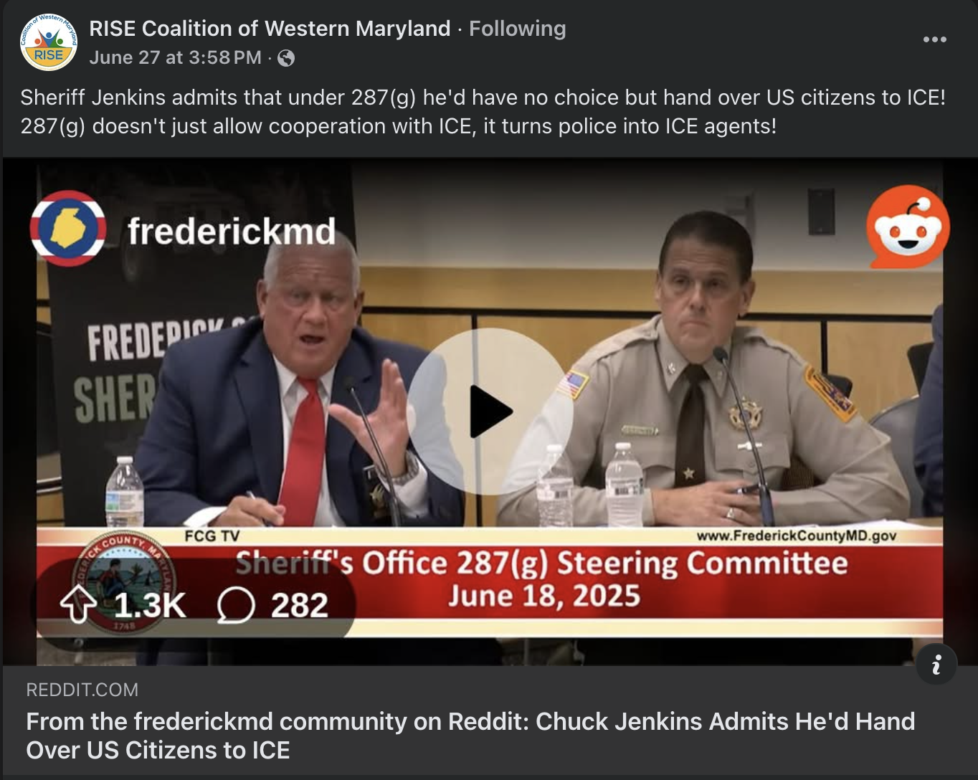Open the three-dot post options menu

point(934,39)
